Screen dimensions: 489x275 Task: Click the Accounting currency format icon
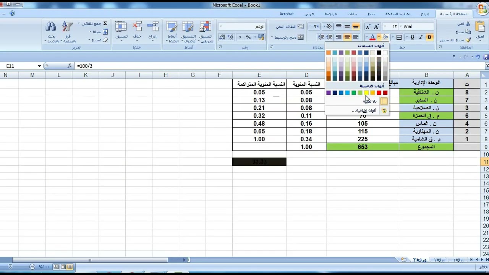click(x=261, y=37)
